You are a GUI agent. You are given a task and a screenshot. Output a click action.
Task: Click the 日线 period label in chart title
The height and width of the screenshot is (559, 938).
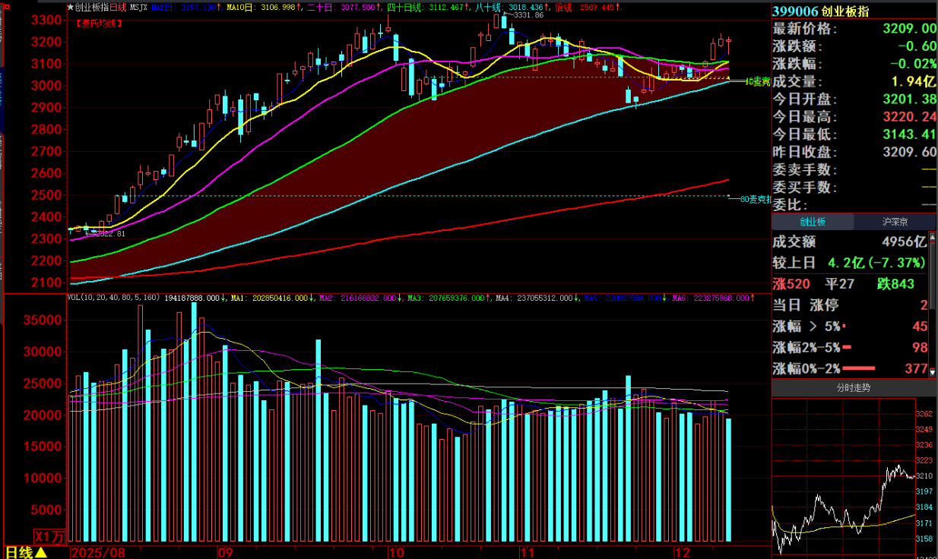coord(118,8)
